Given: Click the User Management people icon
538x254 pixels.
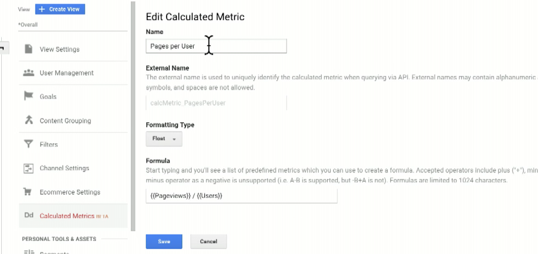Looking at the screenshot, I should [x=28, y=73].
